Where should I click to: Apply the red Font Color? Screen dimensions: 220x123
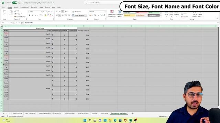click(51, 15)
